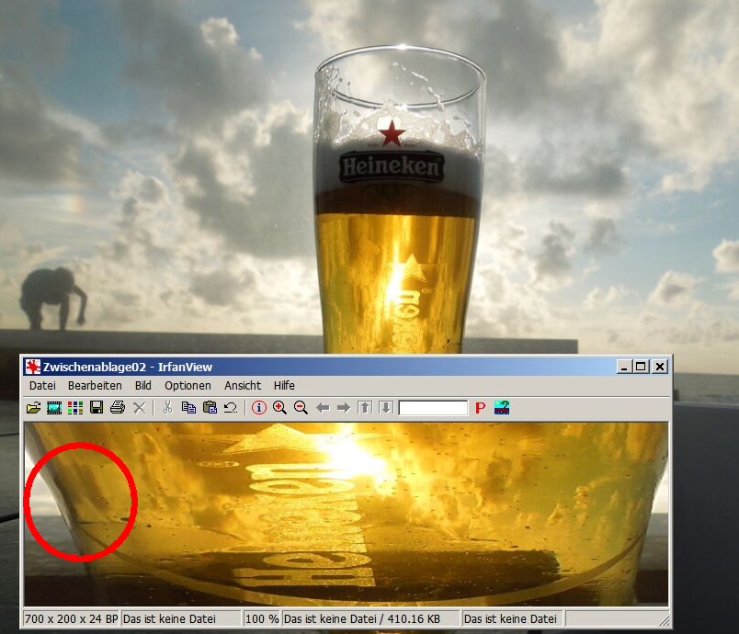Screen dimensions: 739x634
Task: Copy the image using the copy icon
Action: (188, 407)
